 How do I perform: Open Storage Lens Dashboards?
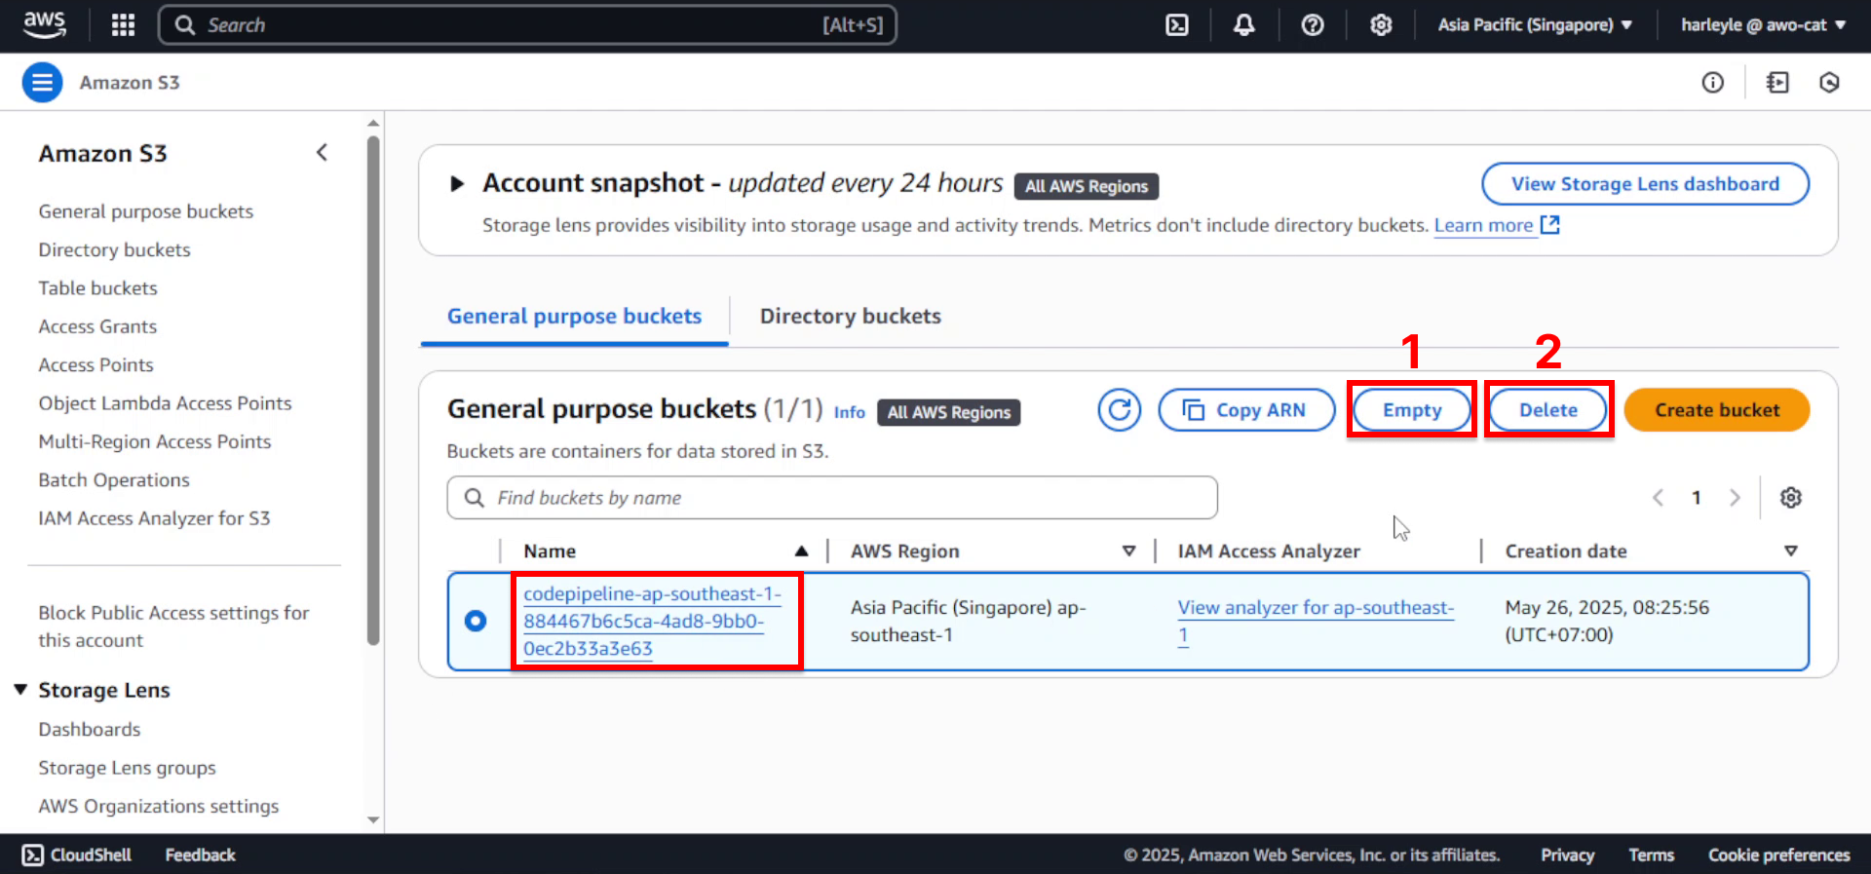90,730
